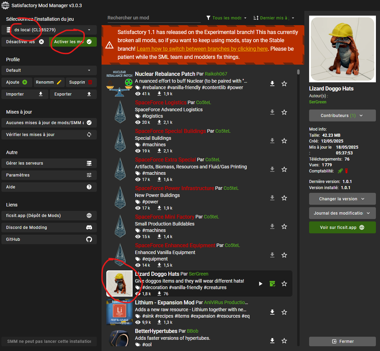Click Nuclear Rebalance Patch thumbnail
Image resolution: width=380 pixels, height=351 pixels.
[x=120, y=83]
